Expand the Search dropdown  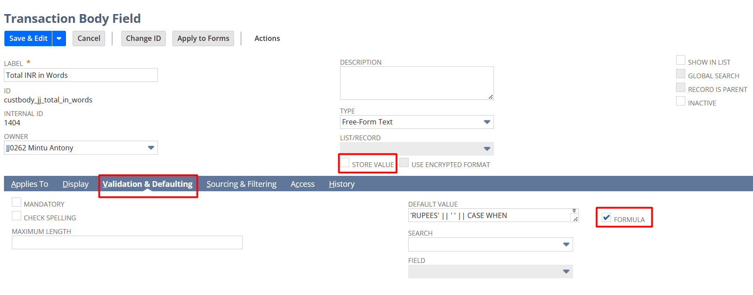(566, 244)
